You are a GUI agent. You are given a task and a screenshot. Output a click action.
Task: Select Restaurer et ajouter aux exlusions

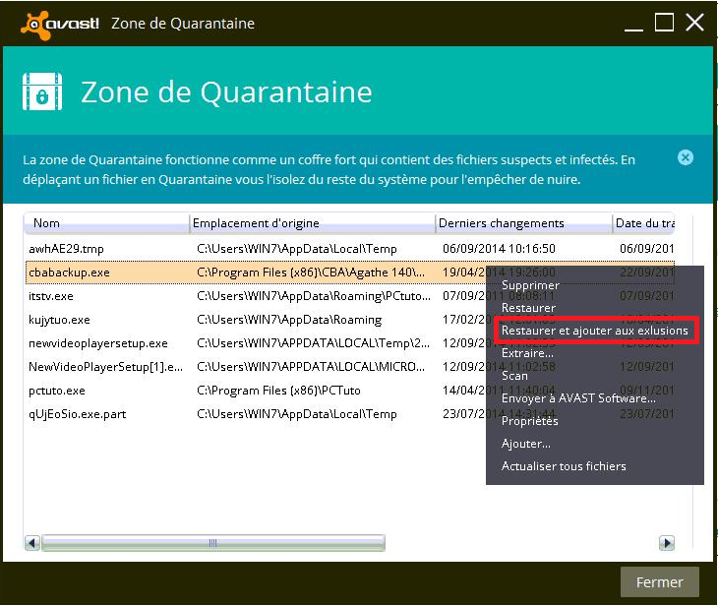pyautogui.click(x=595, y=331)
